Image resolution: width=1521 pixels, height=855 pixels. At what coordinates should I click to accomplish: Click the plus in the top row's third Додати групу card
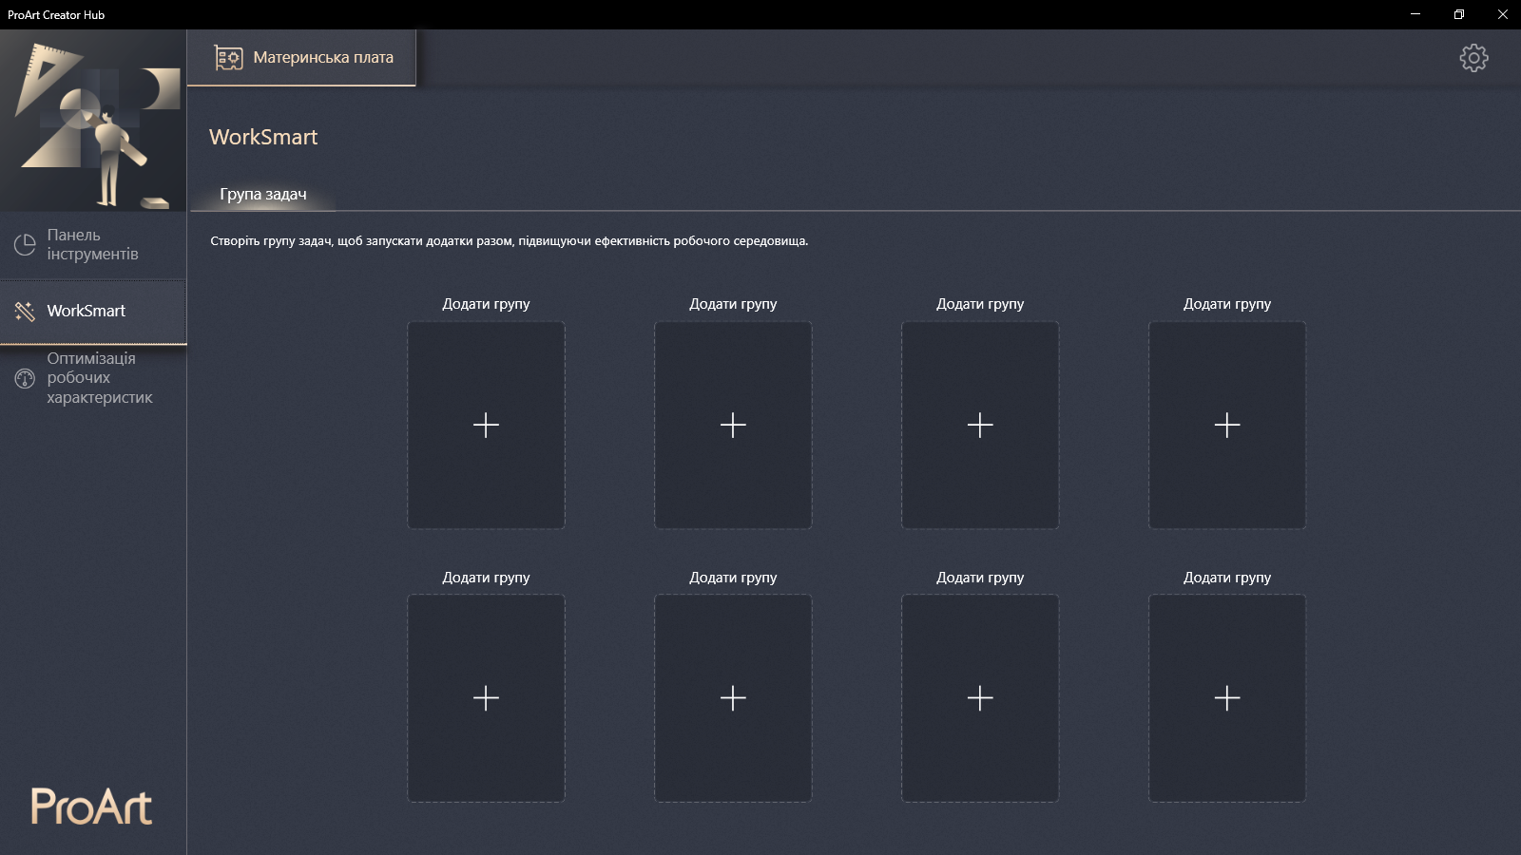(980, 425)
